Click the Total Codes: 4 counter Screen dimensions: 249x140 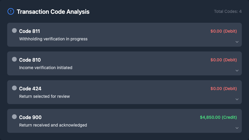(228, 12)
